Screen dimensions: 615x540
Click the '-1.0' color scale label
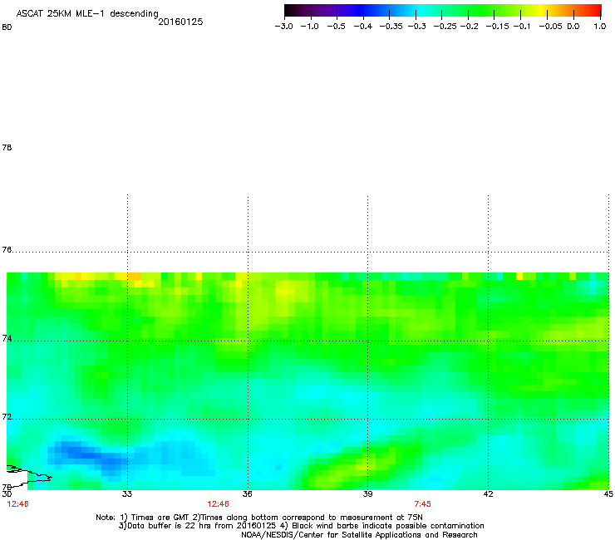pyautogui.click(x=310, y=27)
